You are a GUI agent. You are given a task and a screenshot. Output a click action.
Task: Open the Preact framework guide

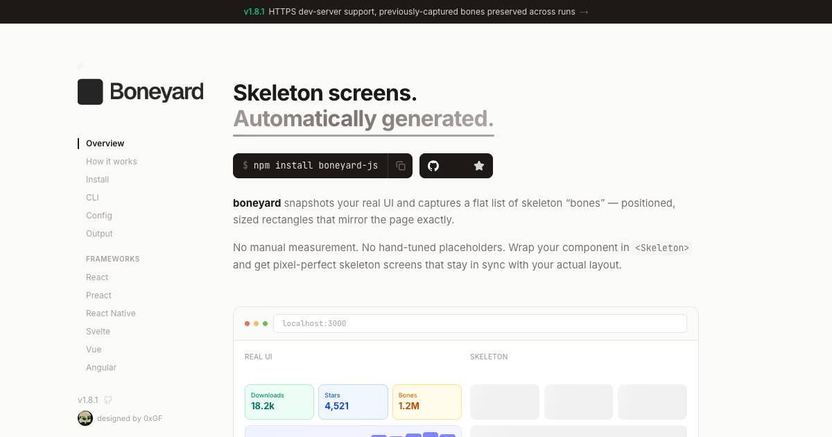pyautogui.click(x=99, y=295)
